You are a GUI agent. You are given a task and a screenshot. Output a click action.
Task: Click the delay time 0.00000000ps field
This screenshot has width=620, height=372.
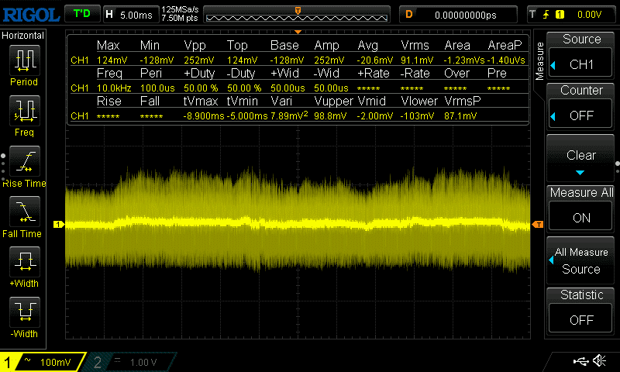pos(463,14)
